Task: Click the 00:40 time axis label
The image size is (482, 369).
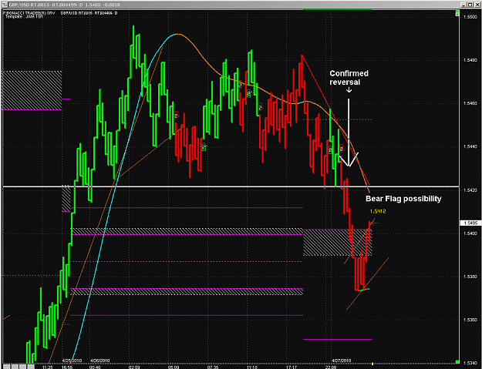Action: click(95, 367)
